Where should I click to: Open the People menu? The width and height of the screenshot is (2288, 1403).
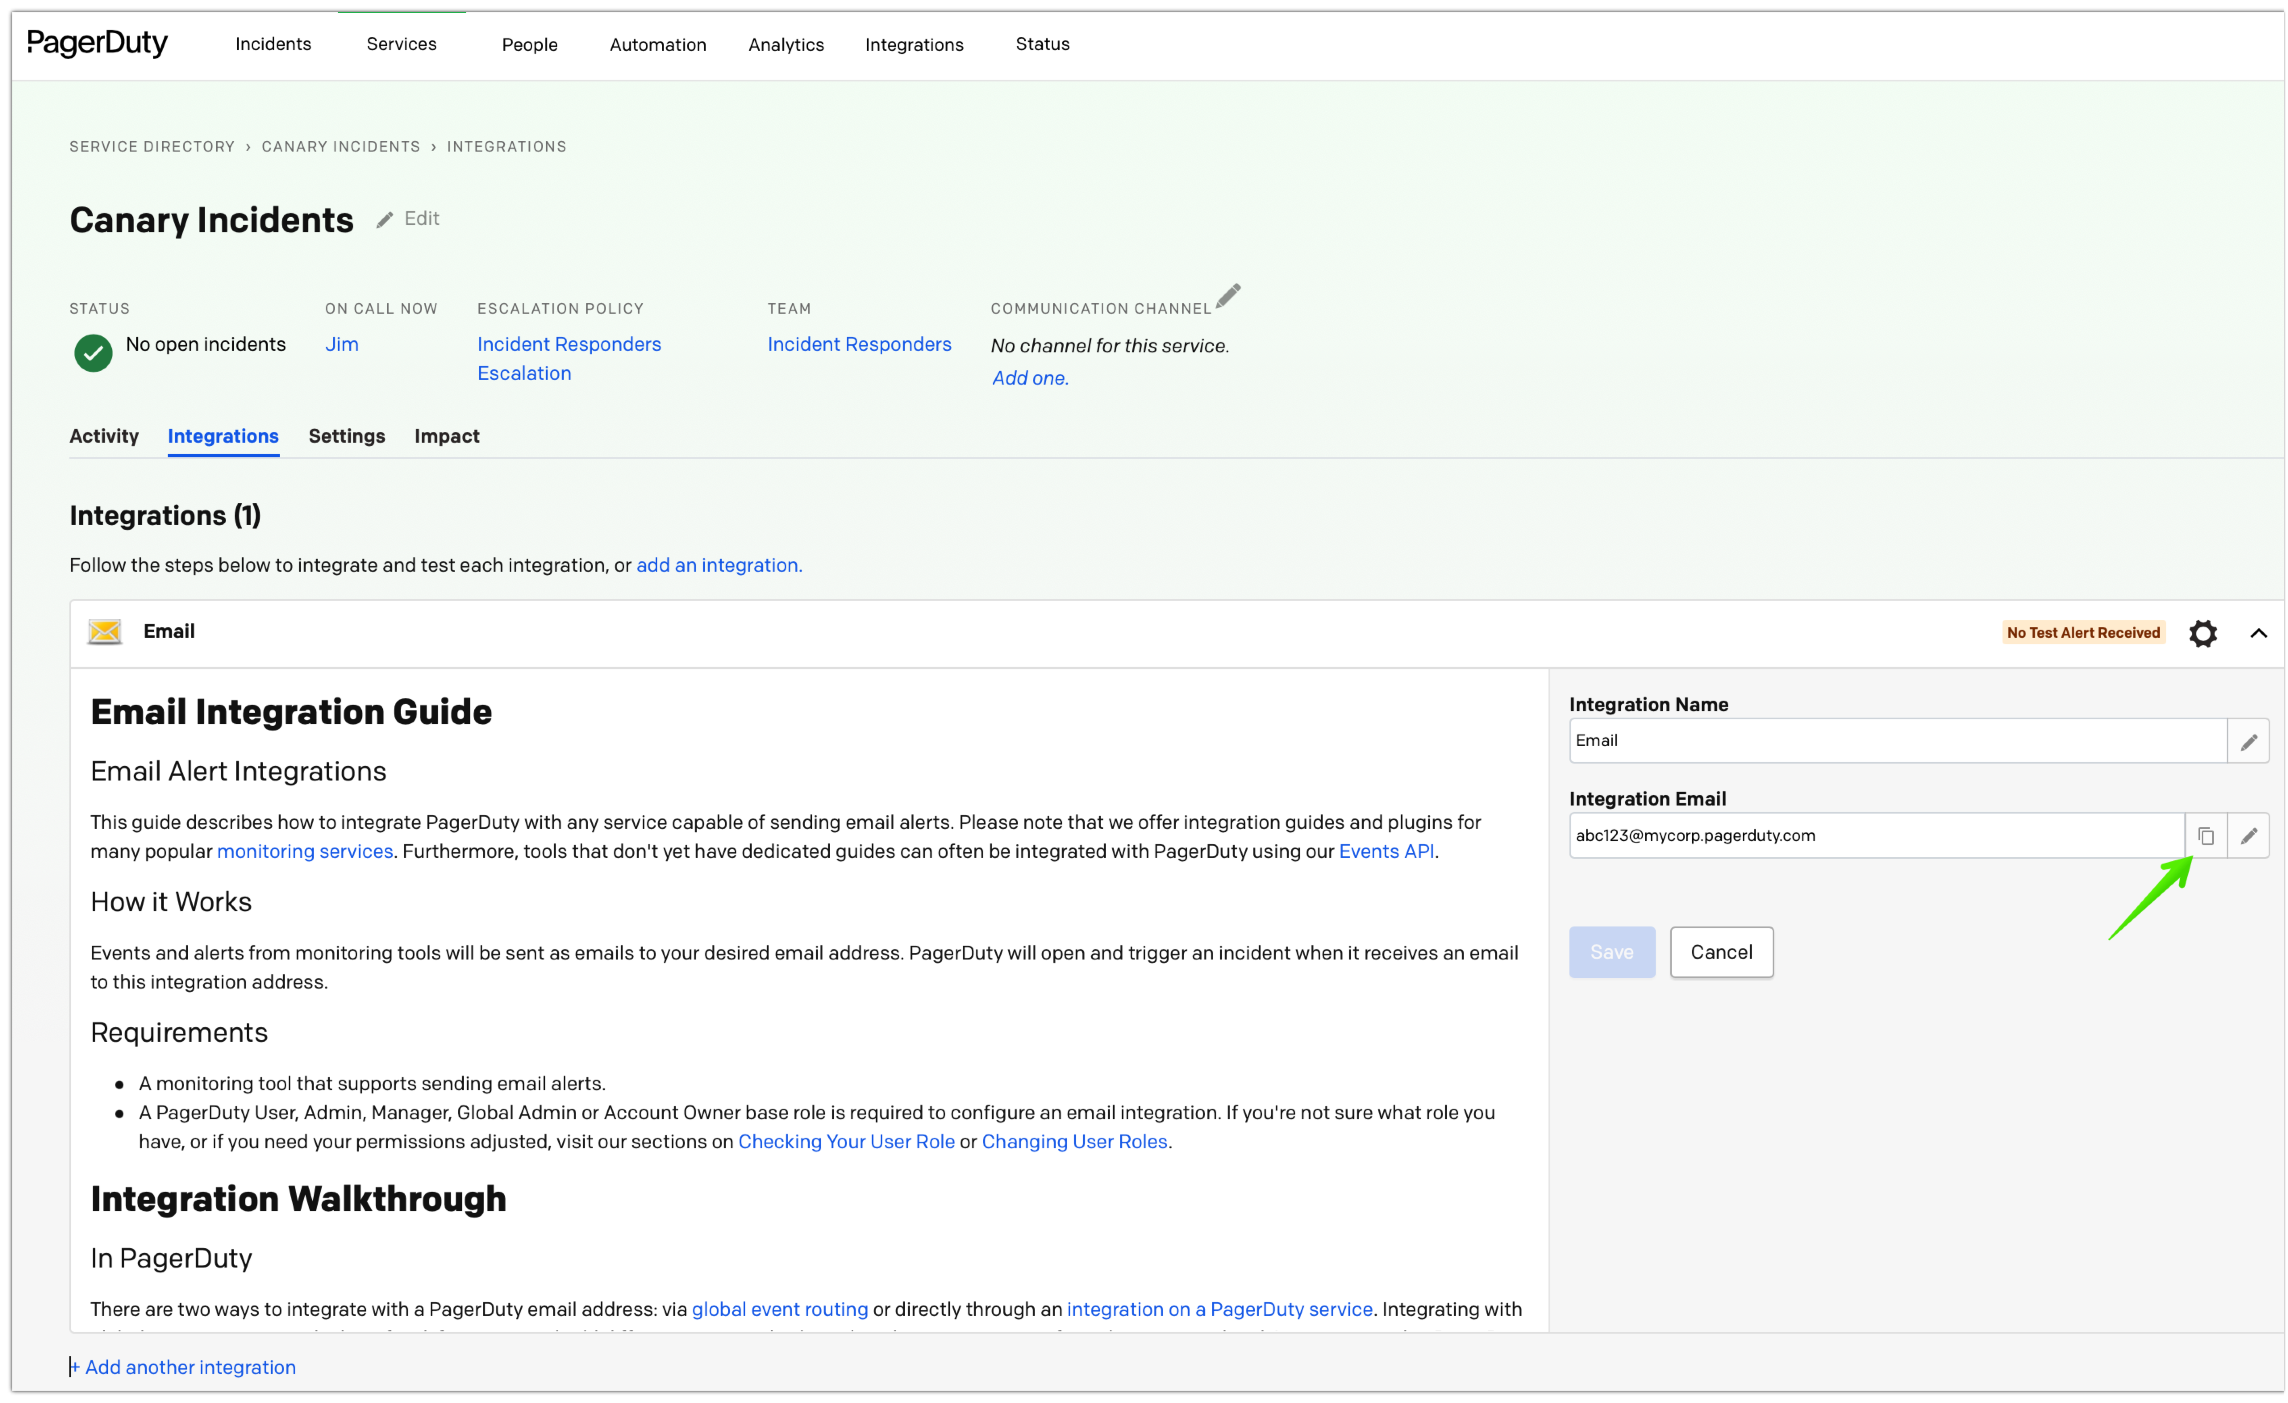529,45
